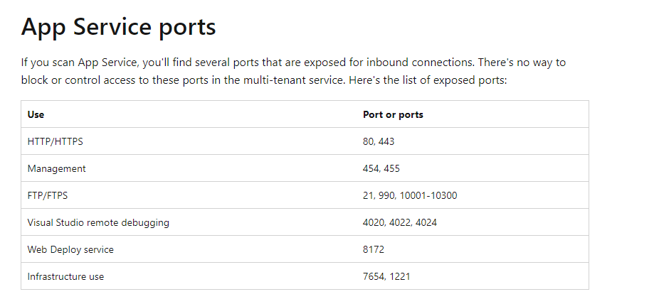Image resolution: width=659 pixels, height=304 pixels.
Task: Select the 8172 port value
Action: 374,249
